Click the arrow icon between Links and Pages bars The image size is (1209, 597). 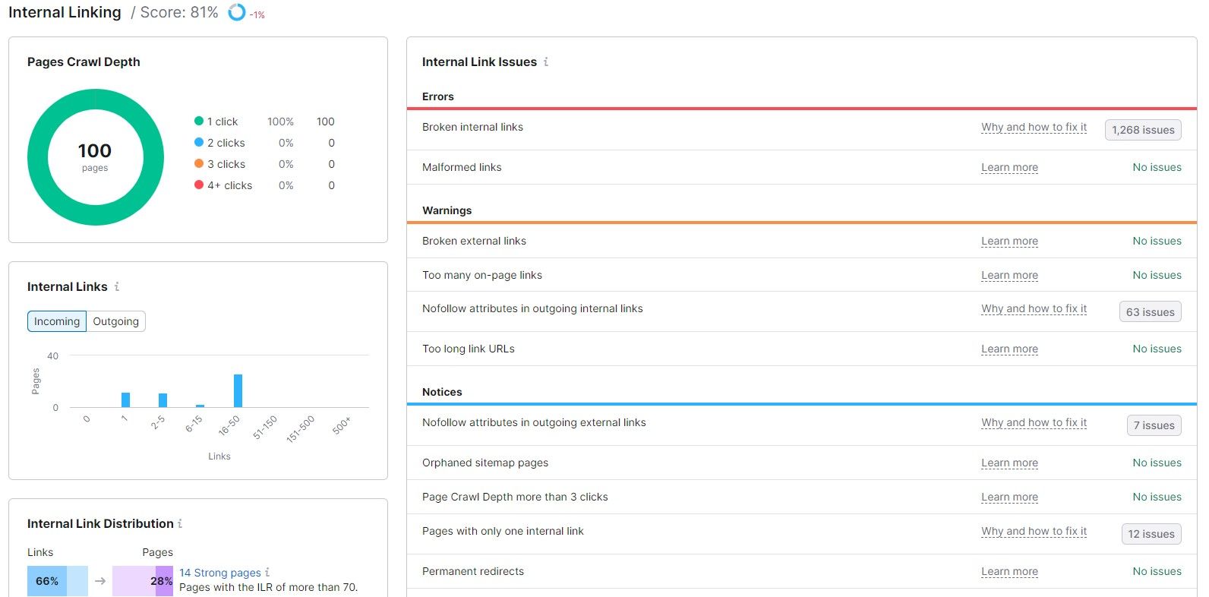pyautogui.click(x=100, y=581)
